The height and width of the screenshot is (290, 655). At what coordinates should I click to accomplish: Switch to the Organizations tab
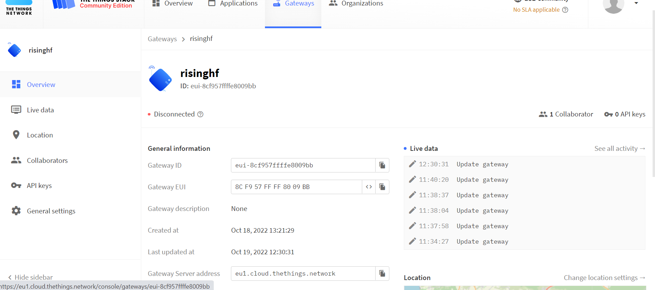[356, 4]
